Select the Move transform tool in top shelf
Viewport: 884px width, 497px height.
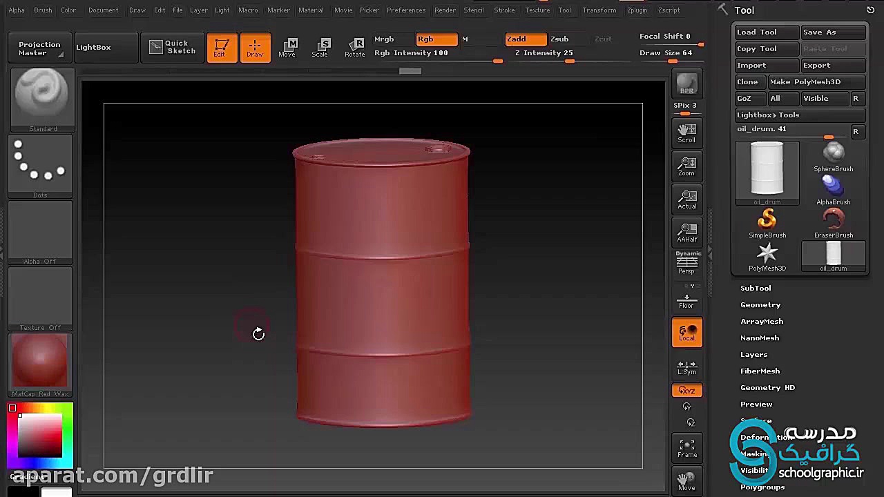click(x=287, y=47)
